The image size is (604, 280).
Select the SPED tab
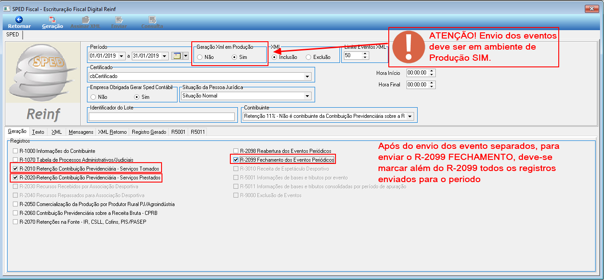coord(12,35)
